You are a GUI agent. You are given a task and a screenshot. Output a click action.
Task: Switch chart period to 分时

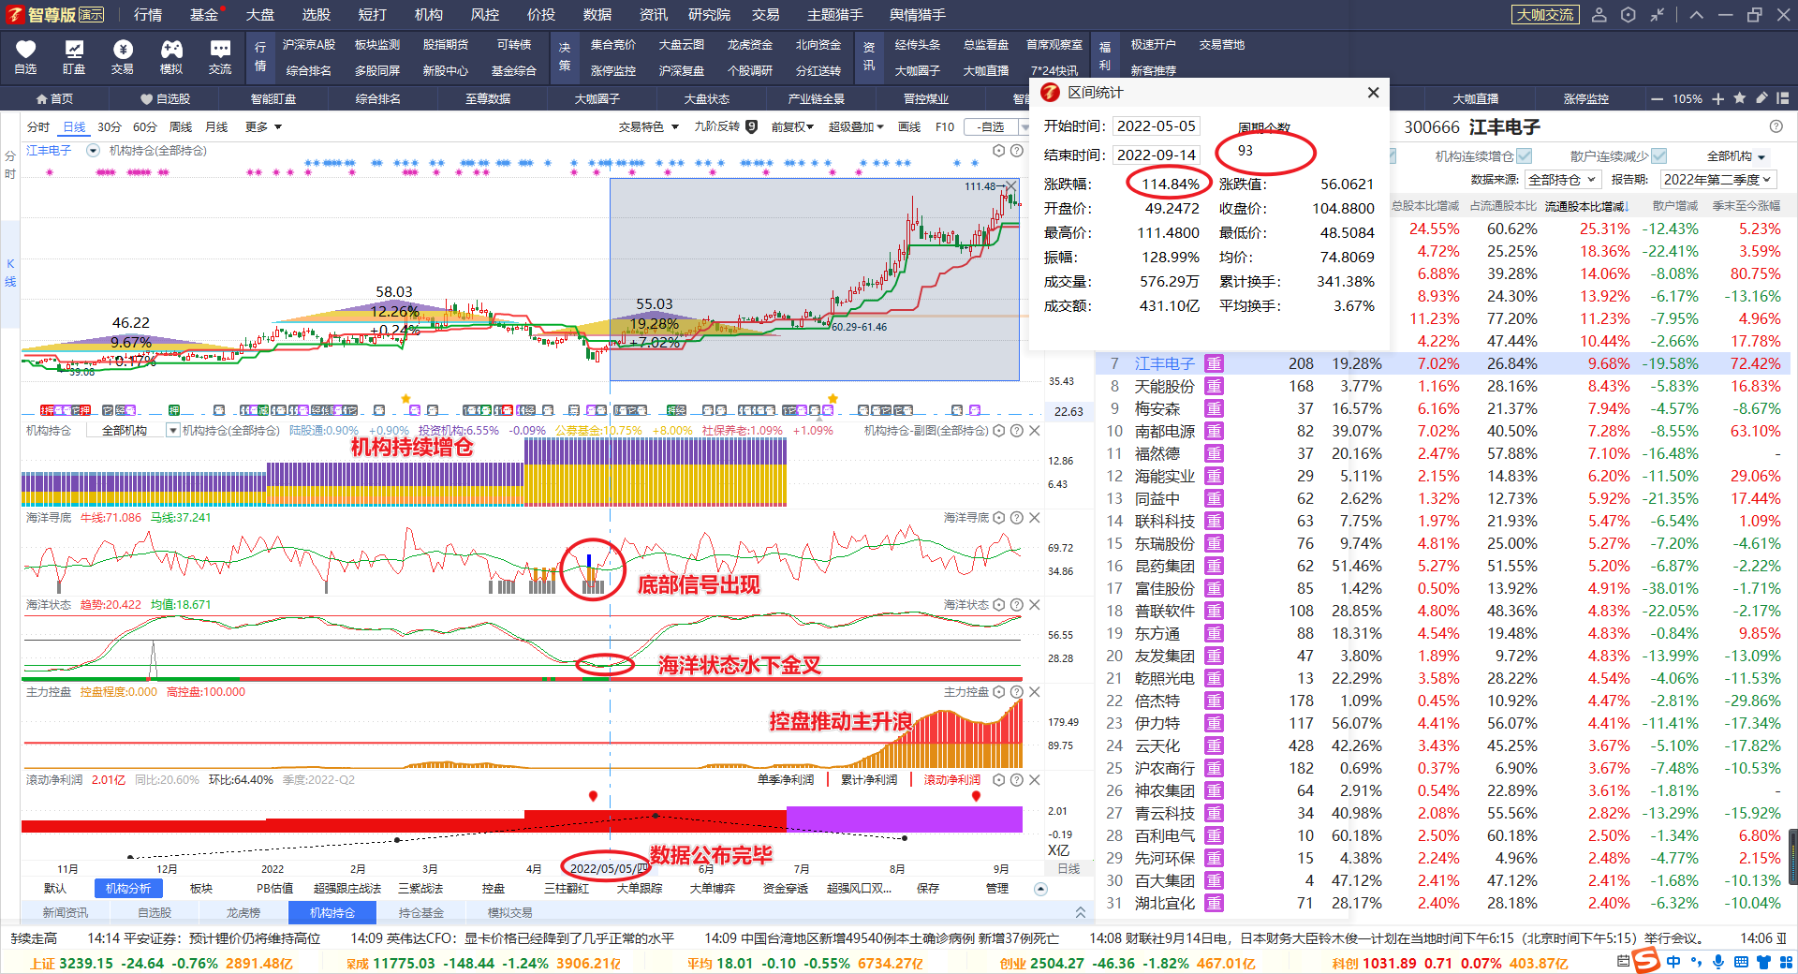[38, 127]
